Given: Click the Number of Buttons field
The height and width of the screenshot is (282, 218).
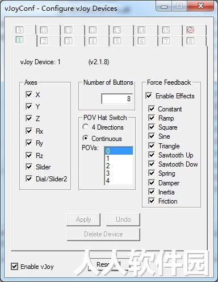Looking at the screenshot, I should coord(117,98).
